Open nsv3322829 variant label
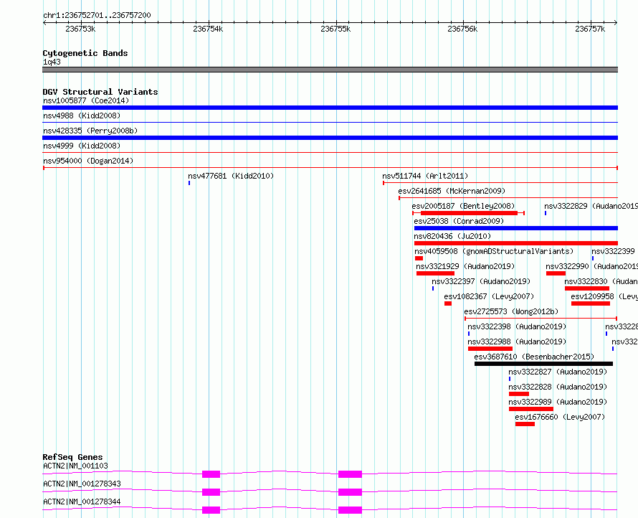The height and width of the screenshot is (518, 638). pos(591,206)
